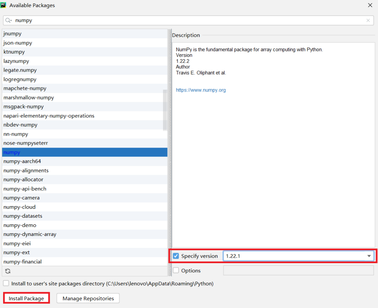Select nose-numpyseterr package
The image size is (378, 308).
coord(85,143)
